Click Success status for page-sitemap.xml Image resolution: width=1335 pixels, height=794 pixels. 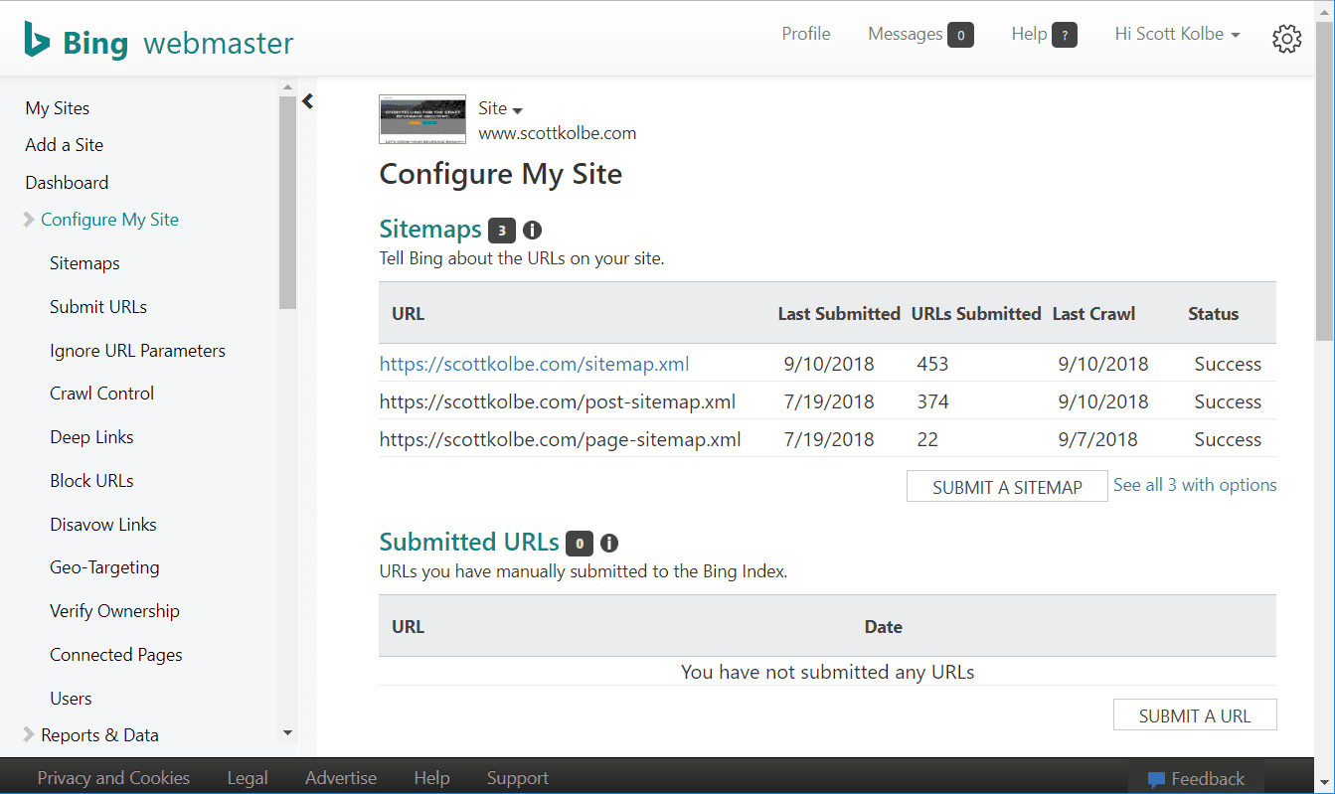point(1228,439)
